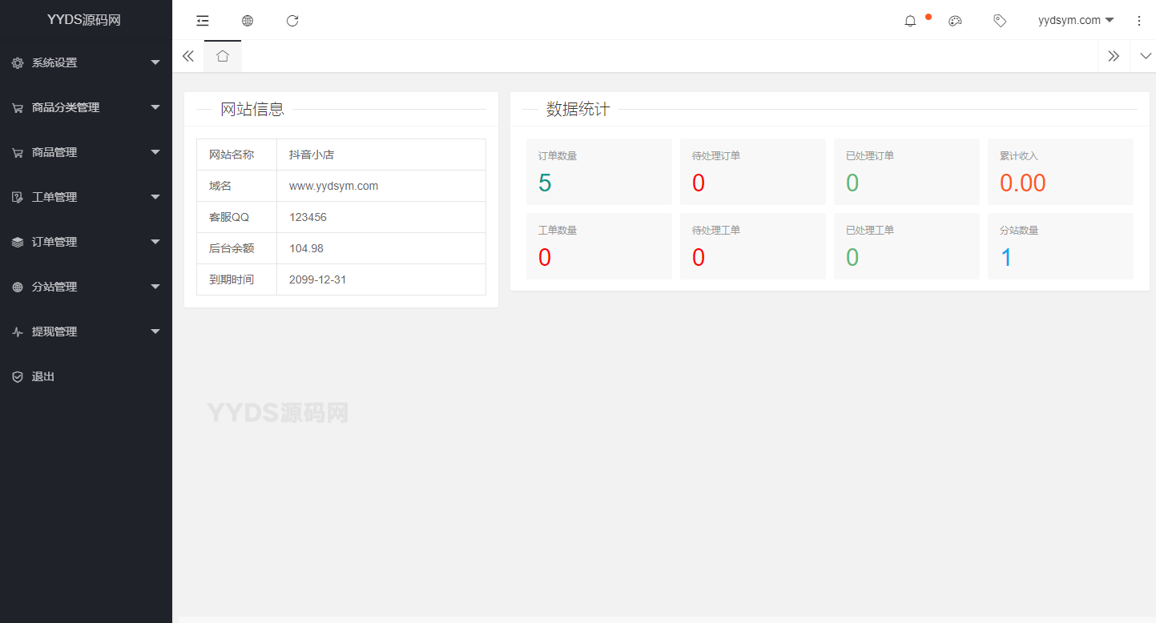The image size is (1156, 623).
Task: Open 订单管理 in the sidebar
Action: pos(86,242)
